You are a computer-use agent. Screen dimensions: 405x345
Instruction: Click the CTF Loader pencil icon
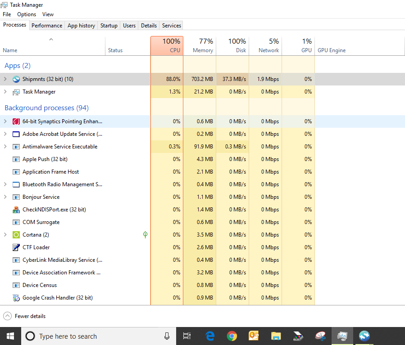(x=16, y=247)
